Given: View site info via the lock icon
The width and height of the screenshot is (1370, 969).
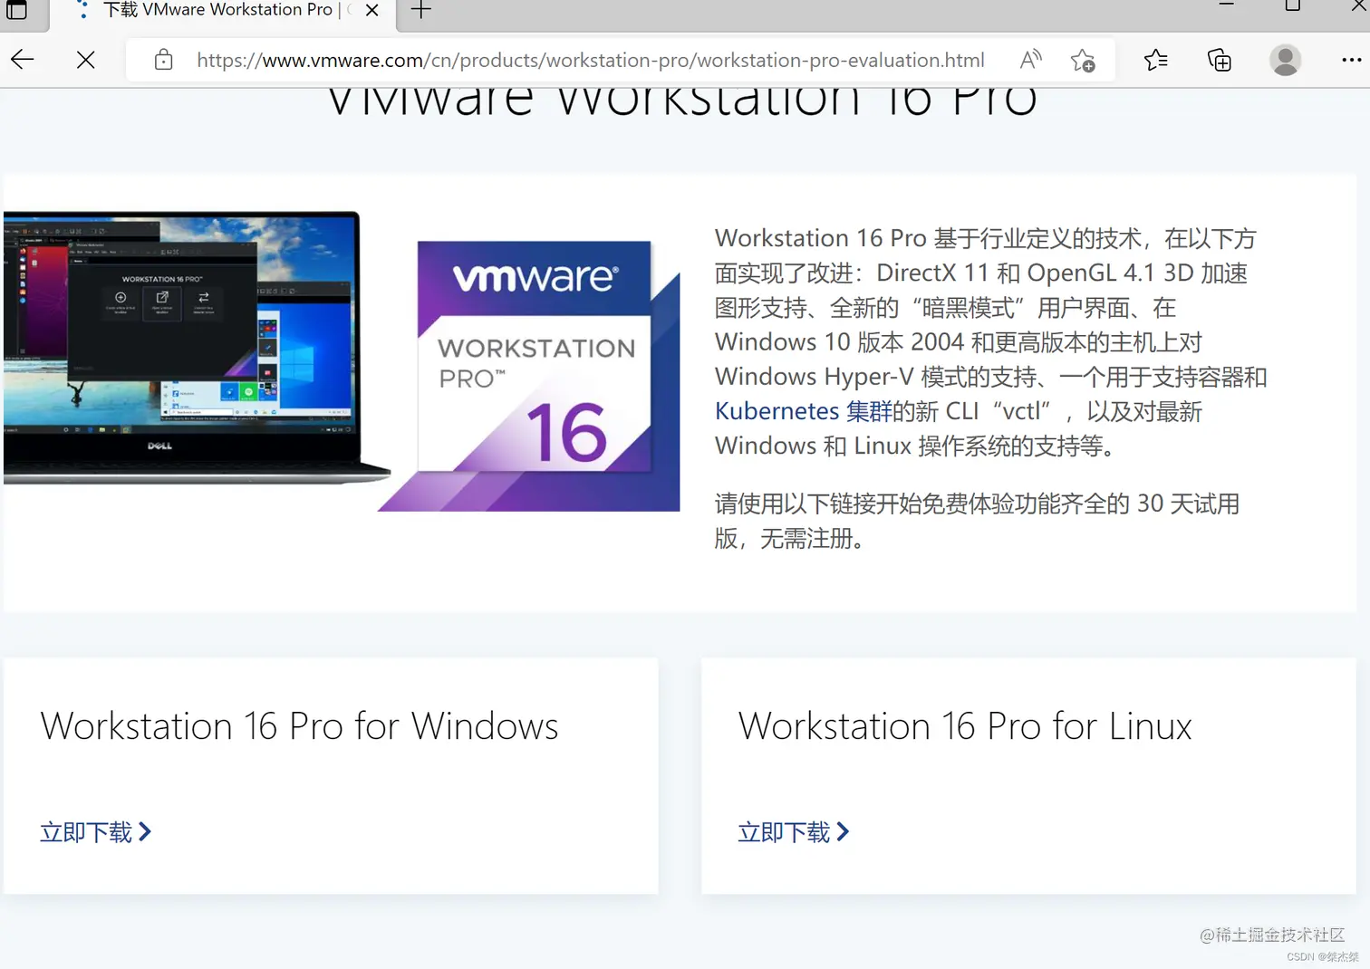Looking at the screenshot, I should [x=163, y=60].
